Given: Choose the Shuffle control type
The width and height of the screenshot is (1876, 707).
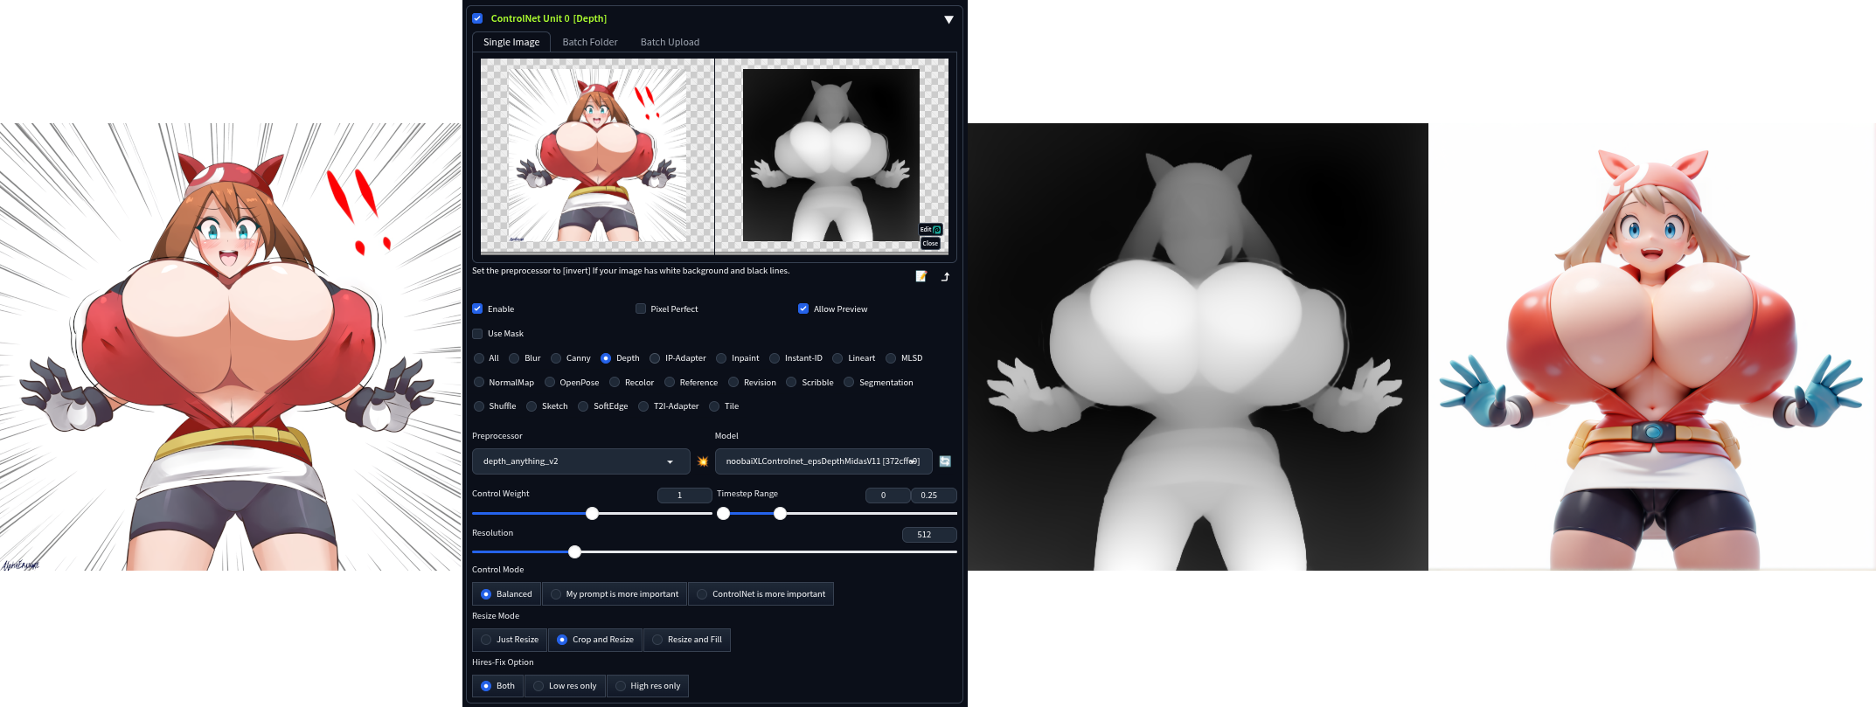Looking at the screenshot, I should [479, 406].
